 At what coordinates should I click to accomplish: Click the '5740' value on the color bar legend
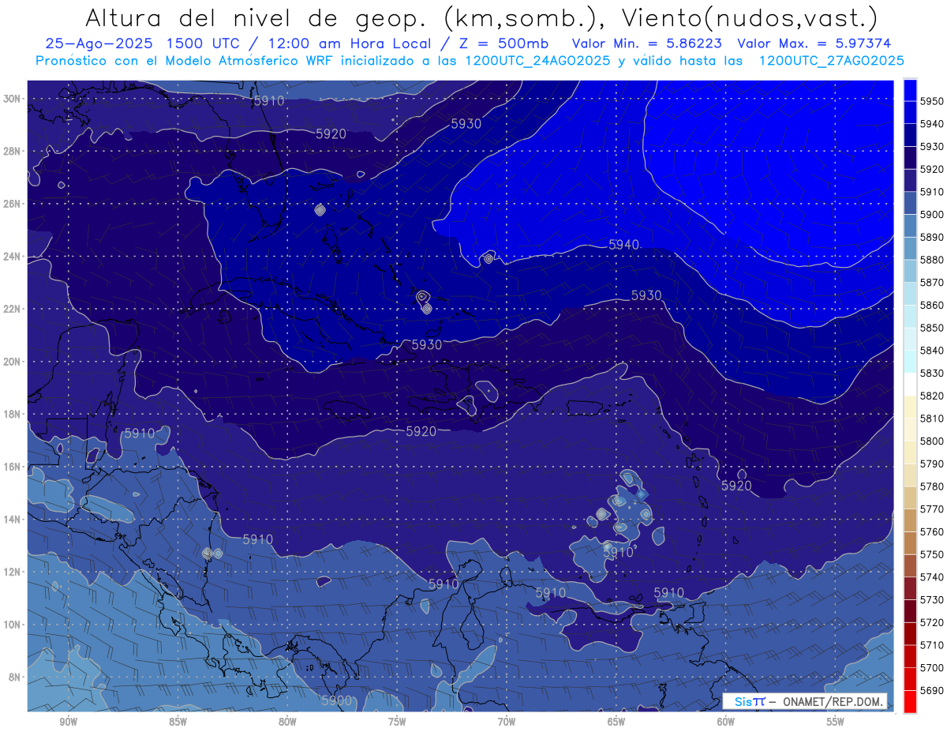pyautogui.click(x=932, y=576)
